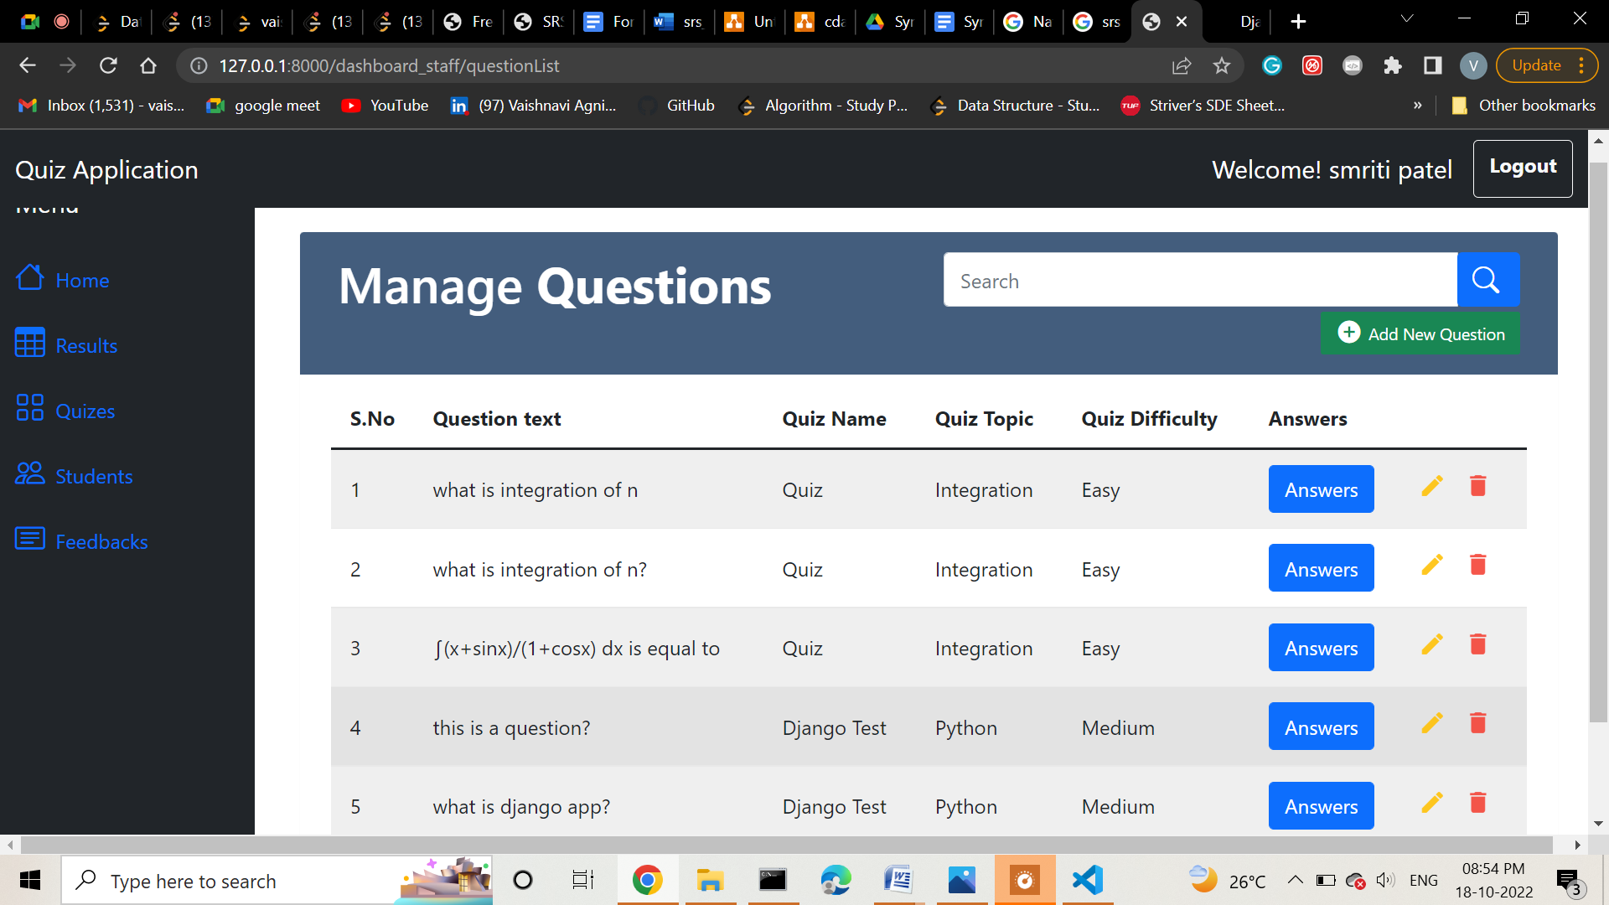Click Windows taskbar search box
The width and height of the screenshot is (1609, 905).
click(x=277, y=880)
